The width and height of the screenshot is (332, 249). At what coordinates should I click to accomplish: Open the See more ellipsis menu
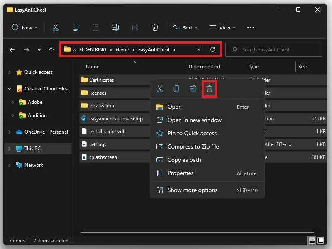(251, 28)
